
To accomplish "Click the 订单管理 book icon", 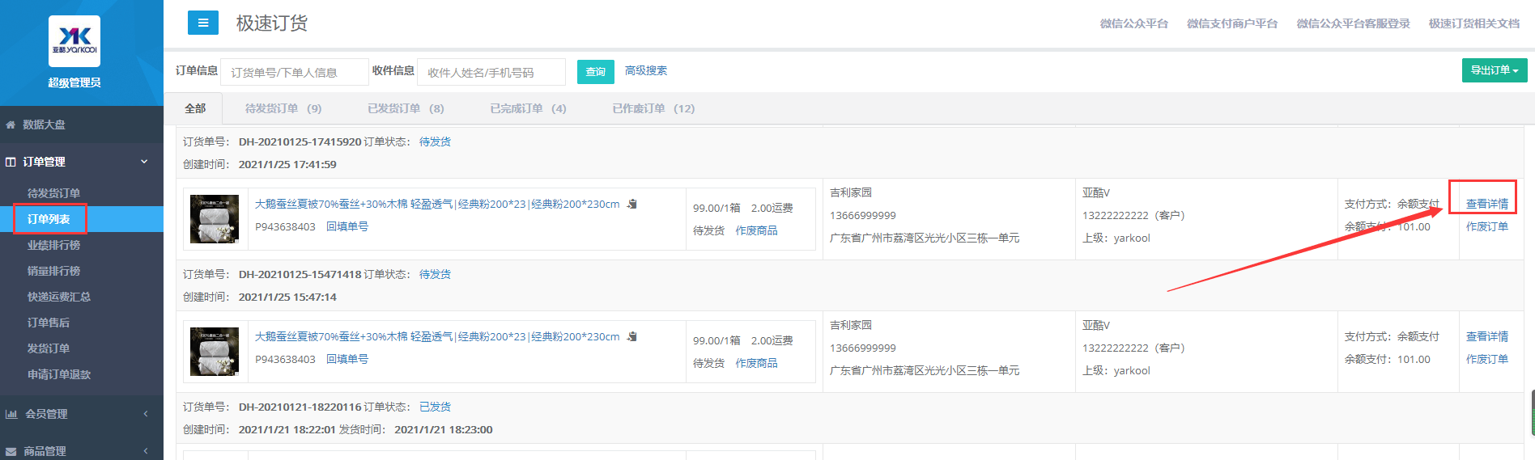I will click(x=11, y=162).
